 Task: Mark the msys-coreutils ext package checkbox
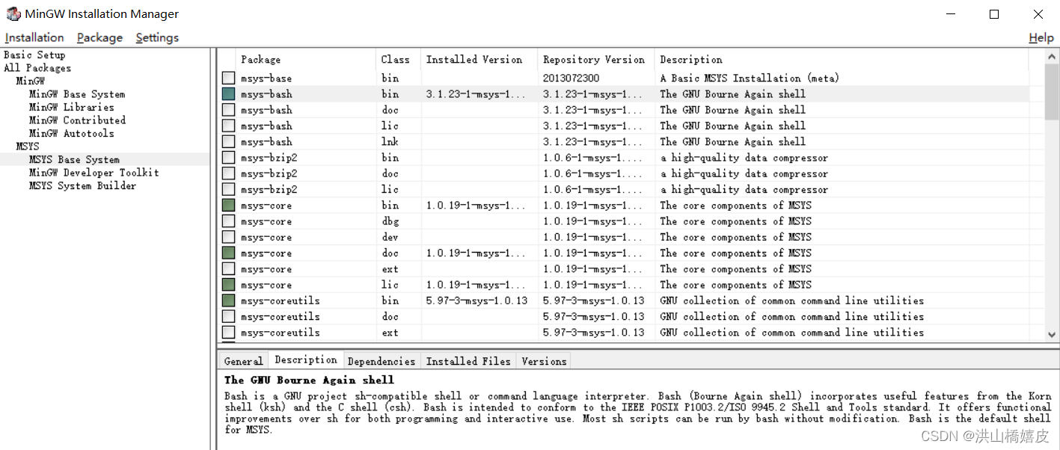point(228,333)
